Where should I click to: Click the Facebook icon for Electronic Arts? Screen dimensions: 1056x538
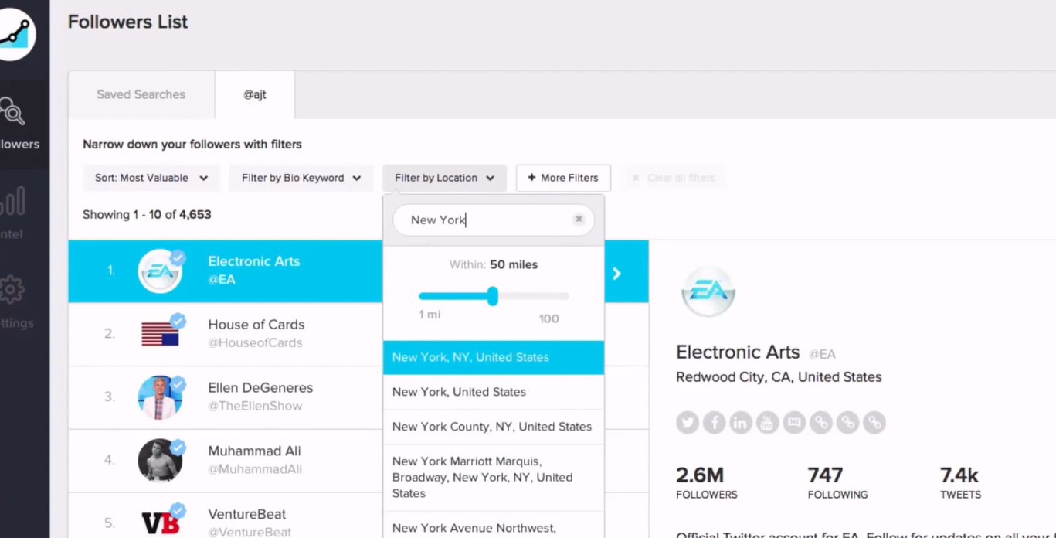pos(715,423)
